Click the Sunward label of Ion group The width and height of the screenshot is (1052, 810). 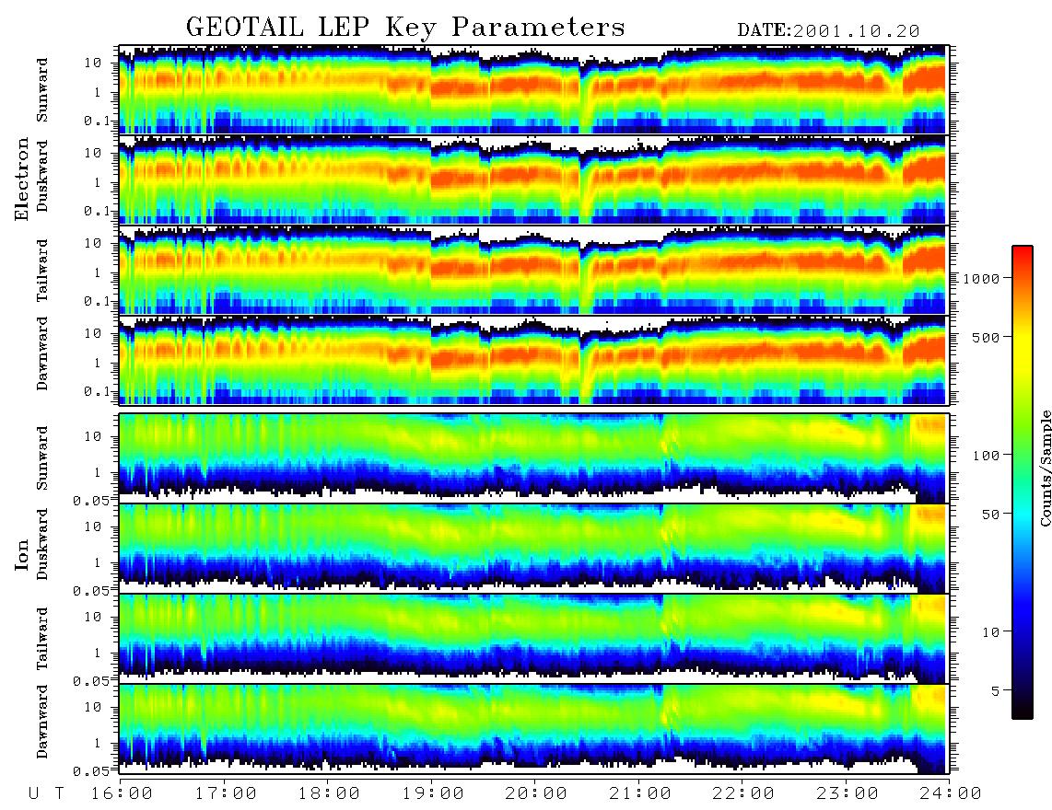42,457
